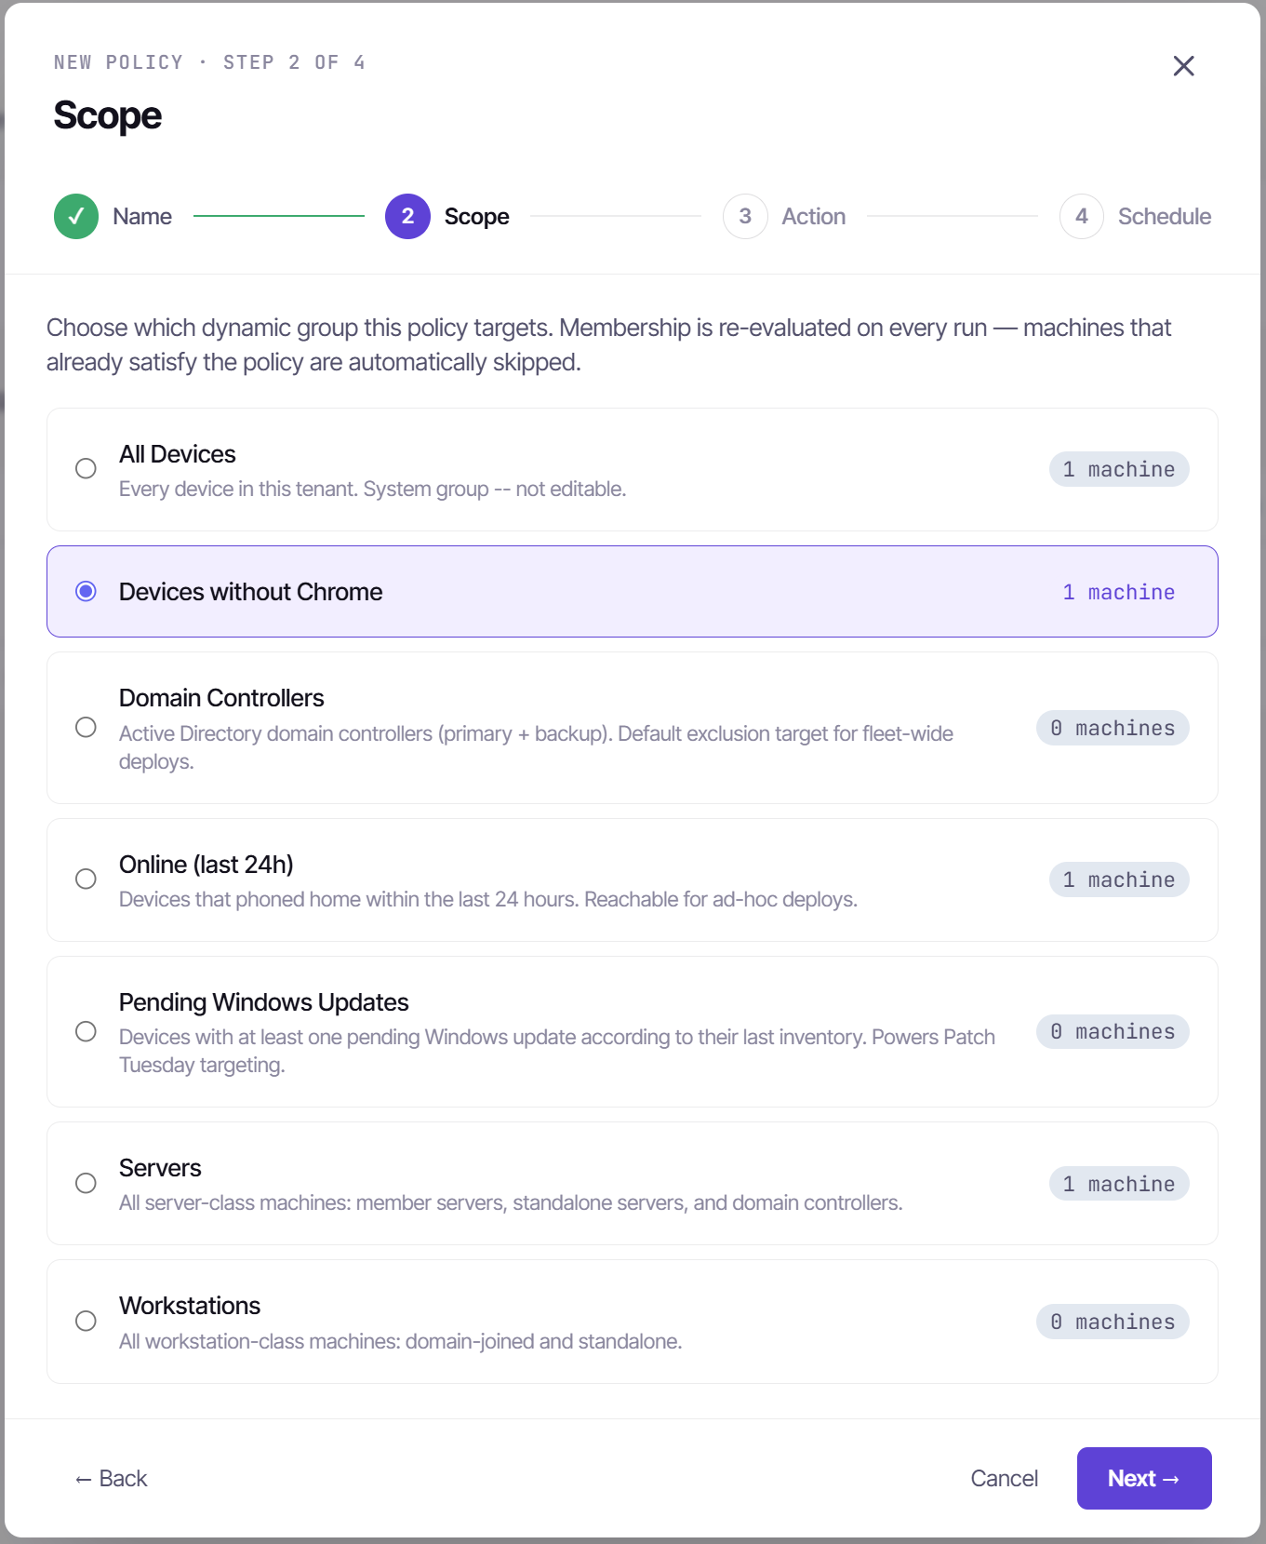1266x1544 pixels.
Task: Click the green checkmark Name step icon
Action: [76, 217]
